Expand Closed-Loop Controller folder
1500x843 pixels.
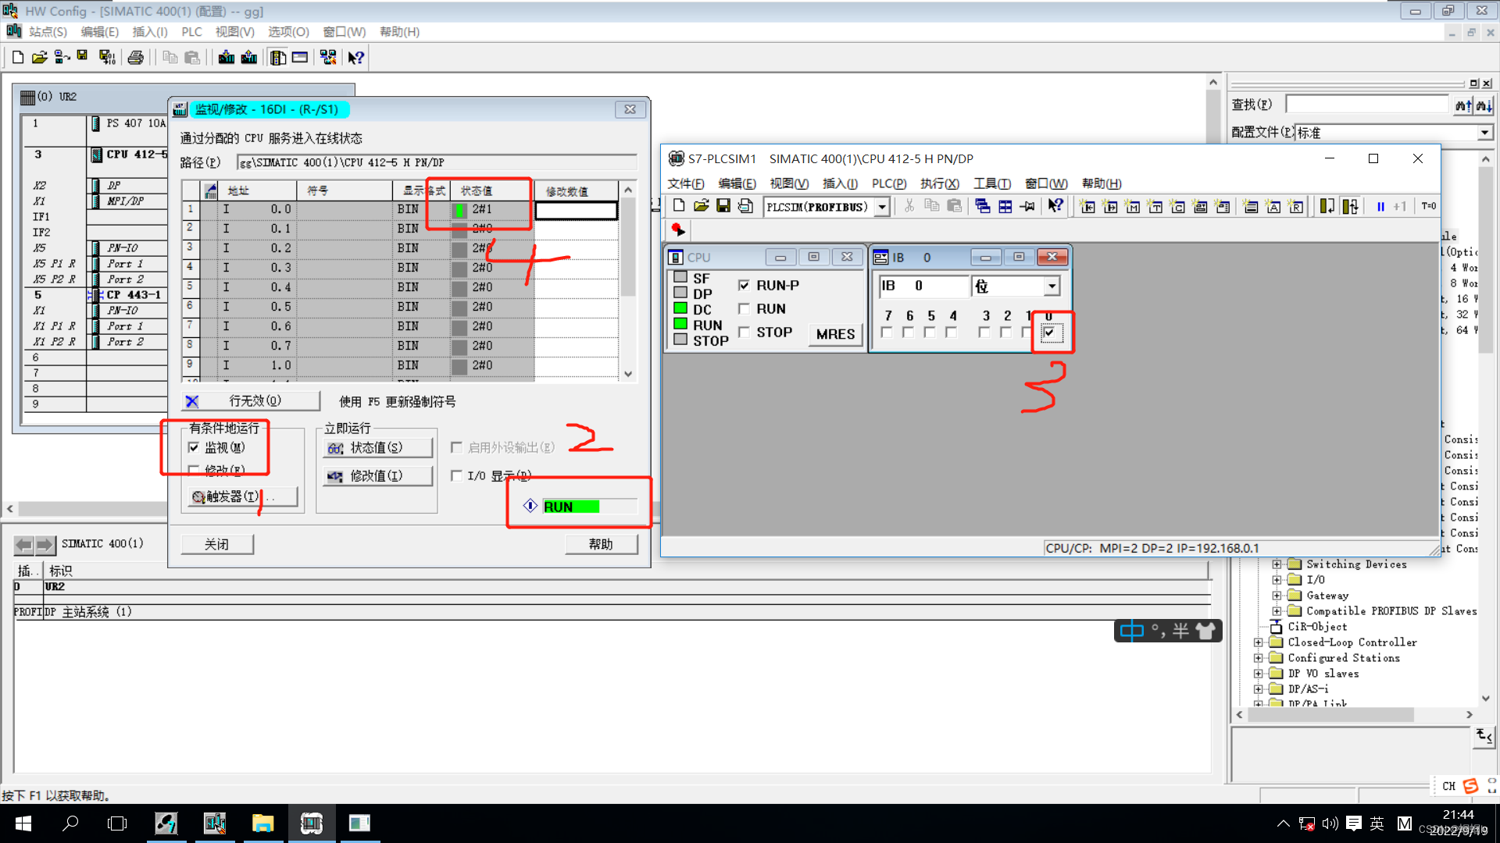[x=1258, y=642]
